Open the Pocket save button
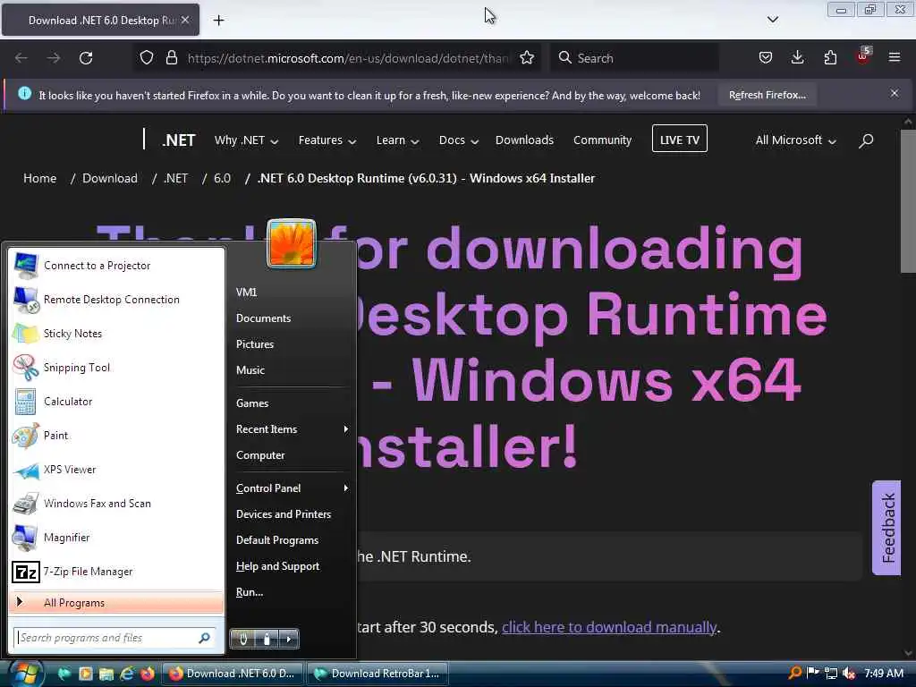This screenshot has height=687, width=916. point(766,58)
